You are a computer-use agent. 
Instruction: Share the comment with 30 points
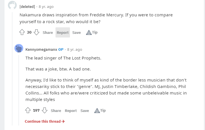[48, 32]
